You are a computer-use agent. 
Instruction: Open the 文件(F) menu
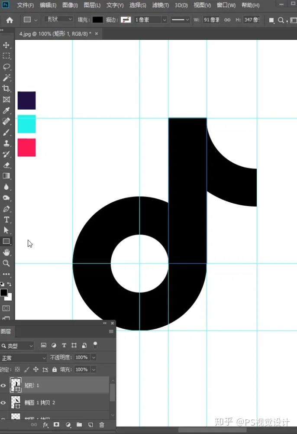click(25, 5)
